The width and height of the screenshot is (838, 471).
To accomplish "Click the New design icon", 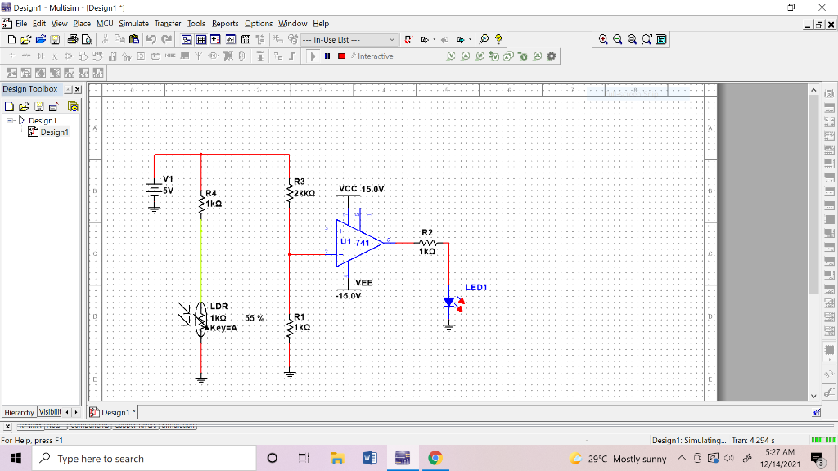I will pos(11,39).
